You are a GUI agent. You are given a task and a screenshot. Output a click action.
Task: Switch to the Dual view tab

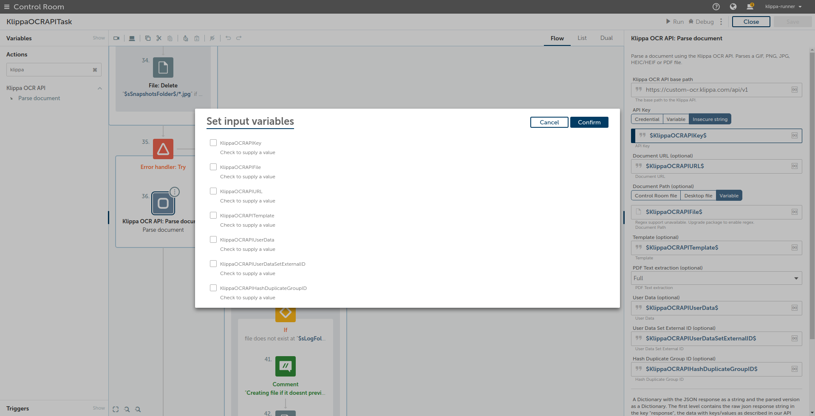tap(606, 38)
